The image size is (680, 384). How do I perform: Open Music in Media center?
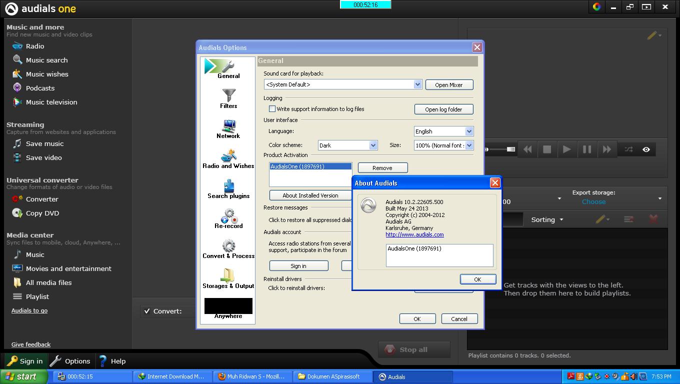[x=28, y=254]
